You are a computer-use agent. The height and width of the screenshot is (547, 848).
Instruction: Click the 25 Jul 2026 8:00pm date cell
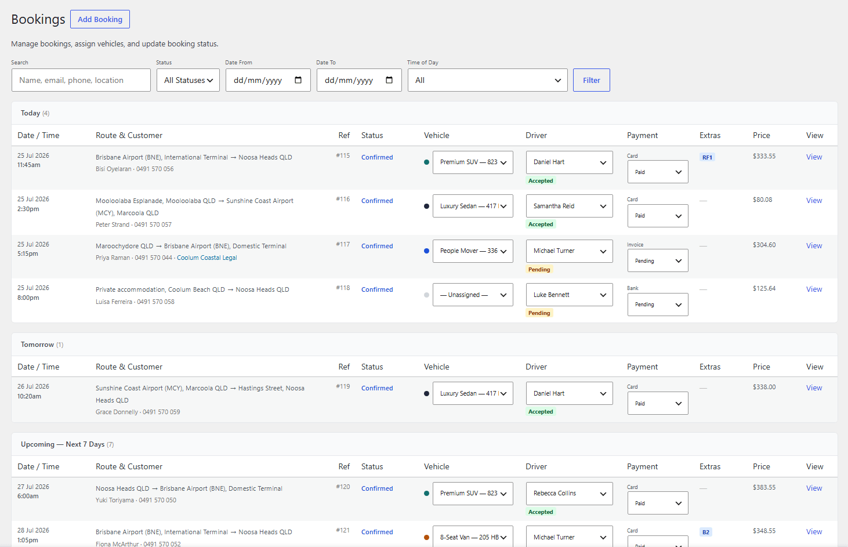(x=33, y=293)
